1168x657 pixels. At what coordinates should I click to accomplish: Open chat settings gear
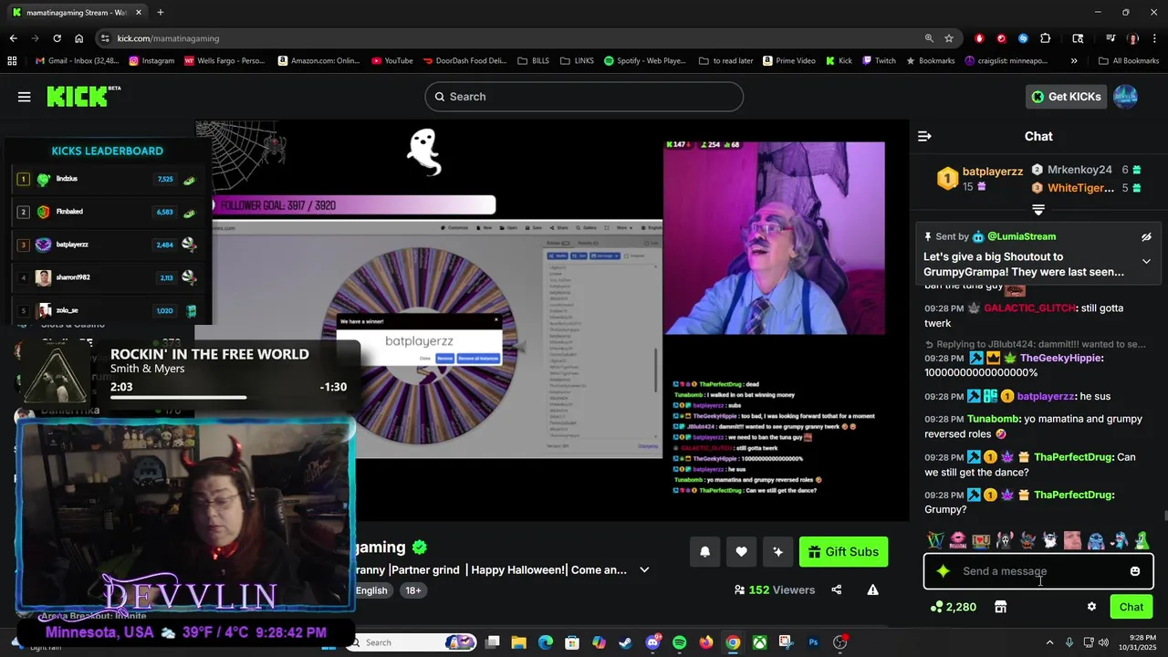click(1091, 607)
